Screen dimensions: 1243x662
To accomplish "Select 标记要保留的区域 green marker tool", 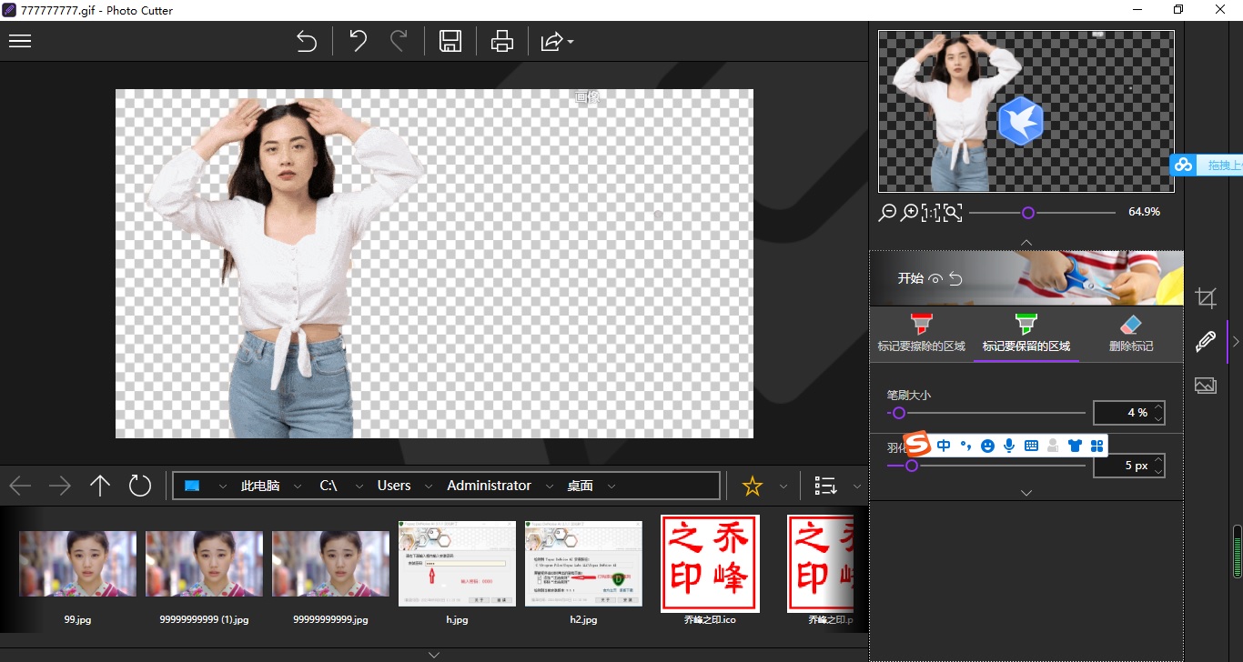I will [x=1026, y=333].
